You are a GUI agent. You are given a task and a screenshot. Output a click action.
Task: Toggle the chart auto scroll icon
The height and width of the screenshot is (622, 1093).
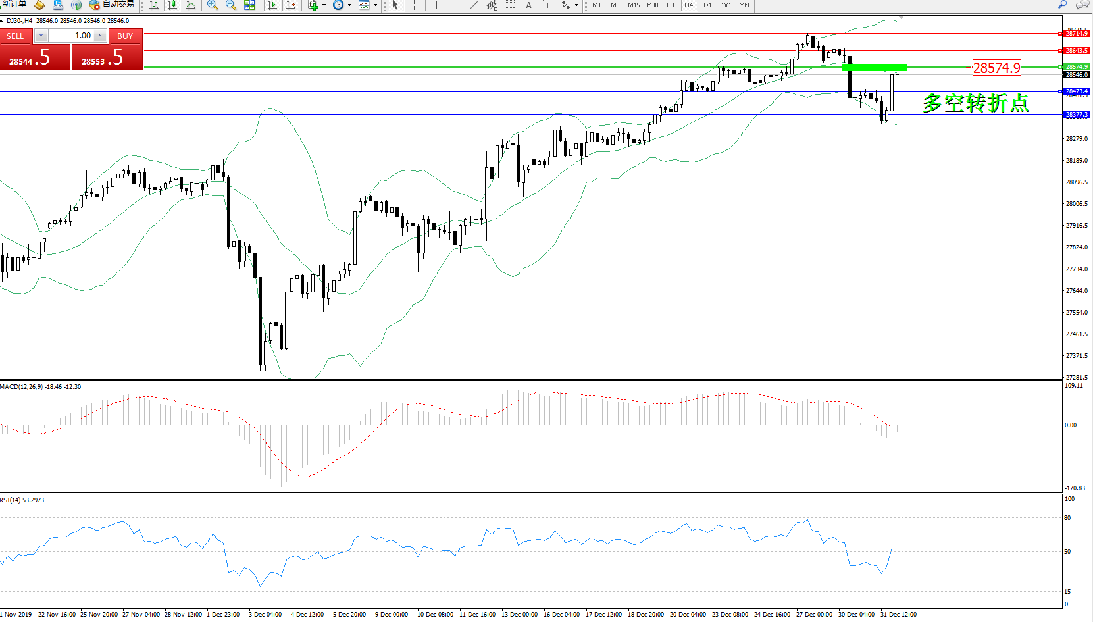coord(272,5)
